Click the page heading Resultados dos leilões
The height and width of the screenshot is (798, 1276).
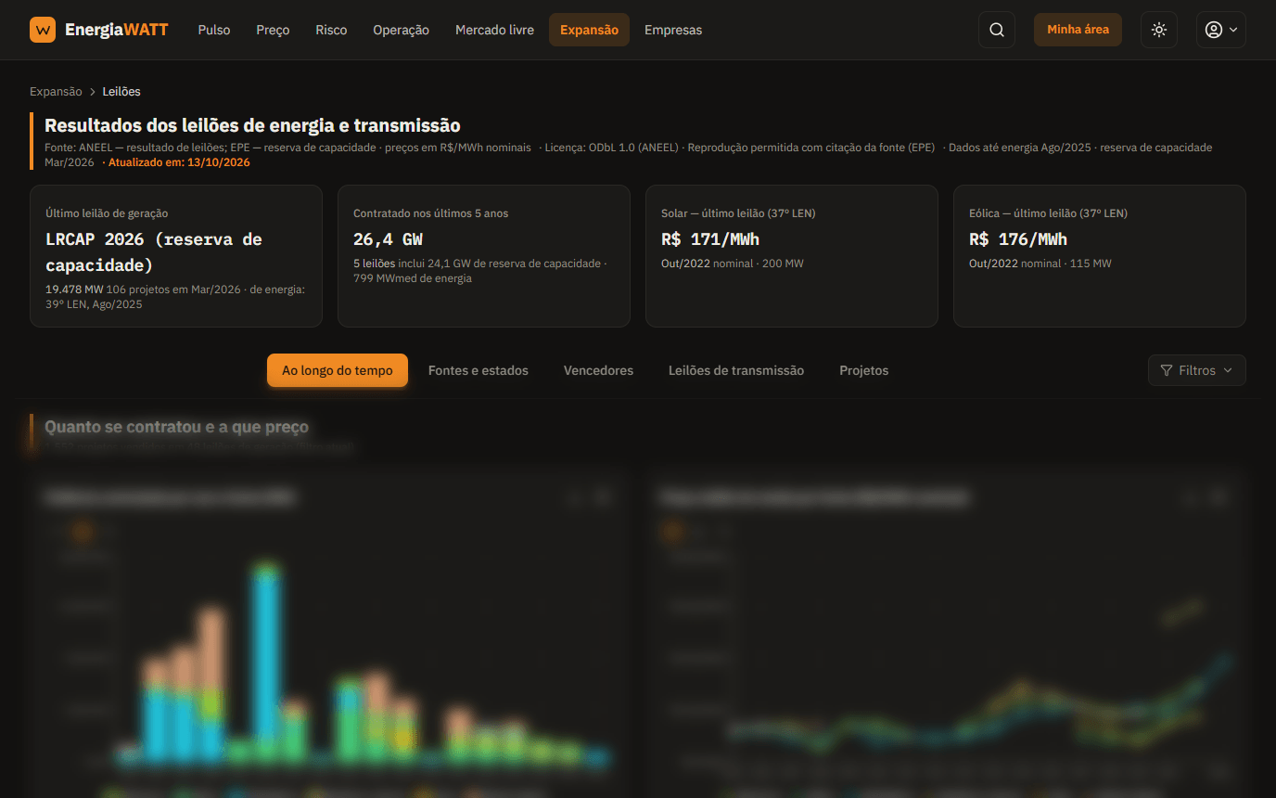point(252,125)
